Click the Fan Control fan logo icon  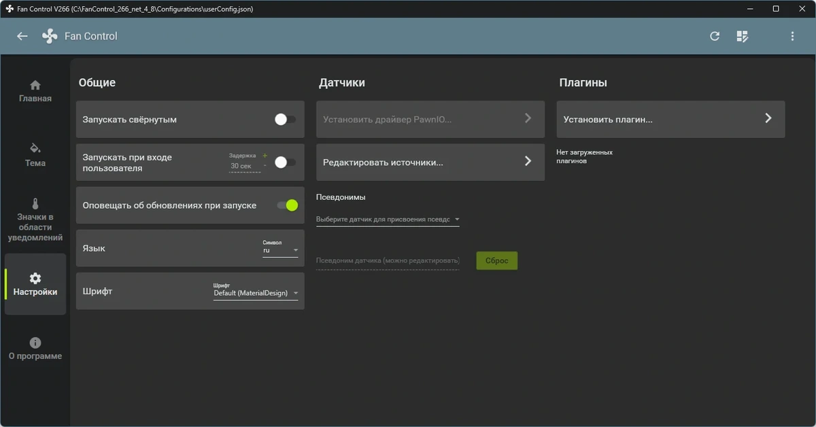click(50, 36)
